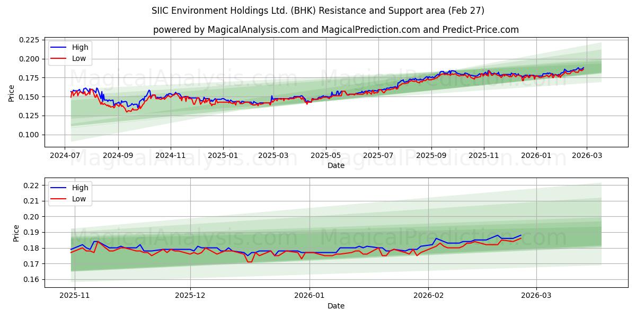Click the '0.16' price tick on bottom chart
The image size is (636, 318).
pyautogui.click(x=32, y=280)
